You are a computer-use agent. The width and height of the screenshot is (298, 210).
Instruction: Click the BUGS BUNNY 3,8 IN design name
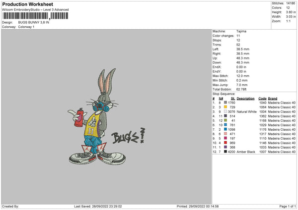coord(34,23)
